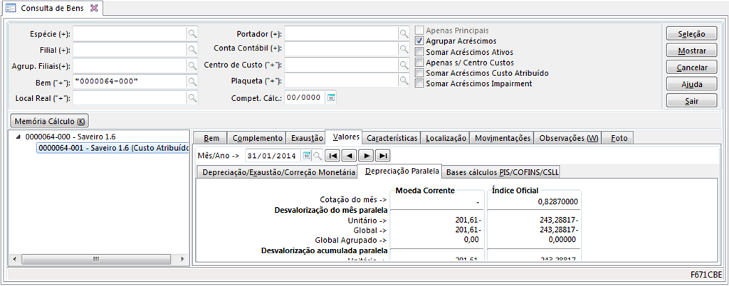Open the Compet. Cálc. calendar picker
This screenshot has height=286, width=729.
pos(331,97)
